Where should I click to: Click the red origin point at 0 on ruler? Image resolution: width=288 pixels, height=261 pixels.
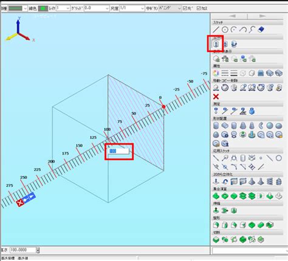[163, 107]
